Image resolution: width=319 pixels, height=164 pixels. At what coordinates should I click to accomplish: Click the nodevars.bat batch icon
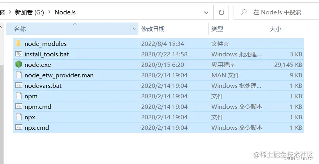pyautogui.click(x=18, y=85)
